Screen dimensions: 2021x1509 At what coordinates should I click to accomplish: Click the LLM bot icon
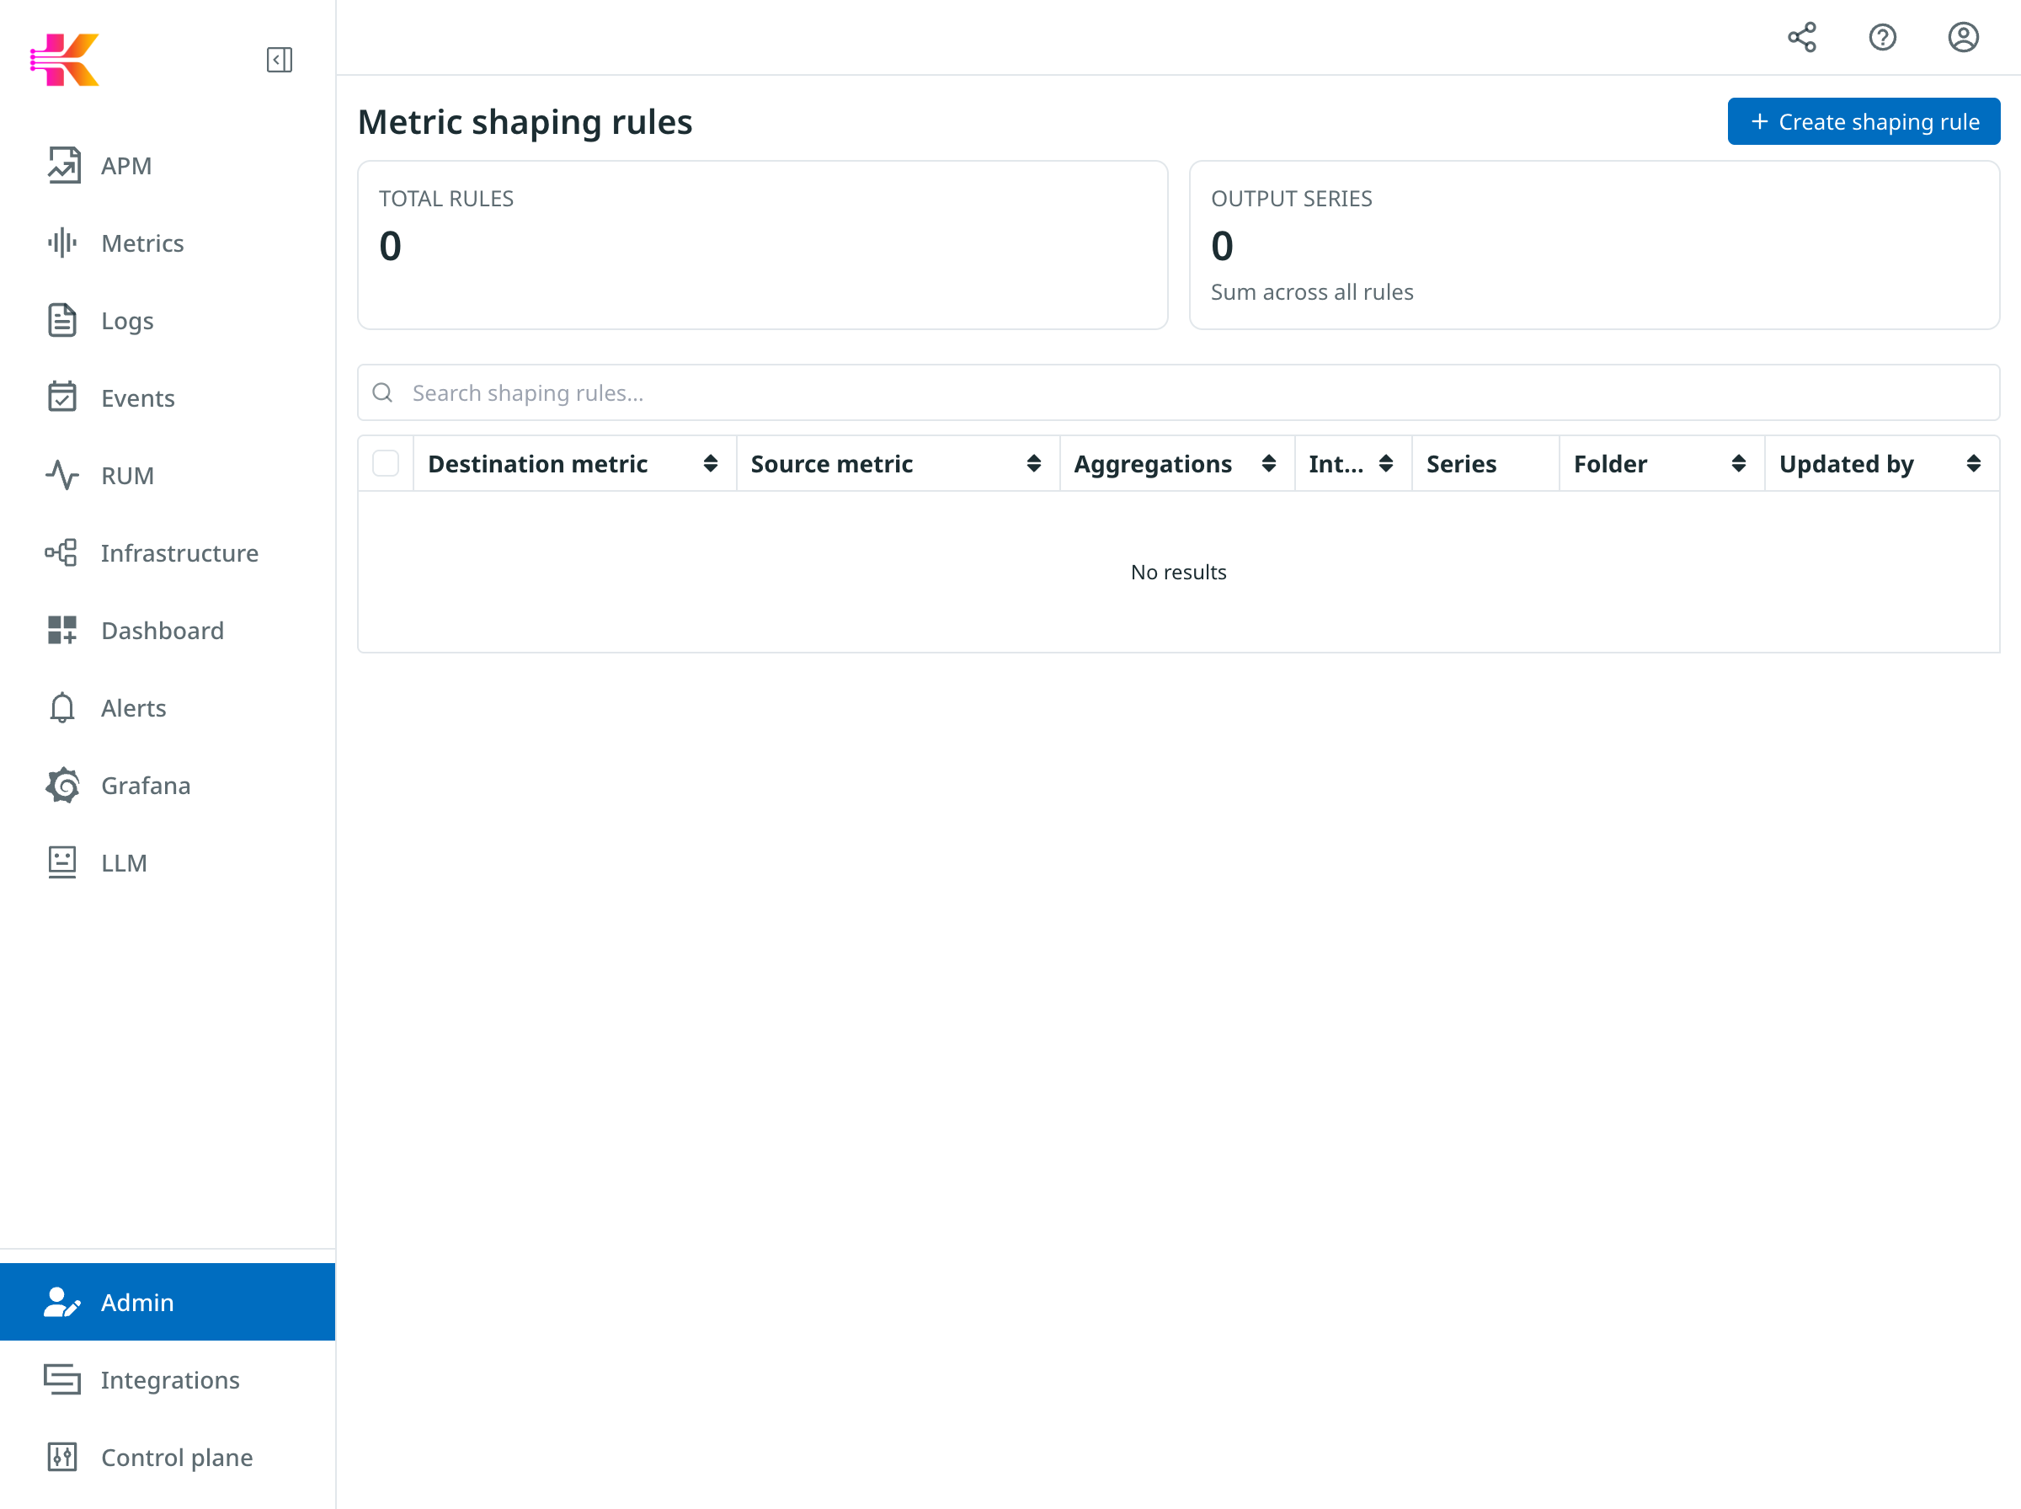[x=62, y=862]
